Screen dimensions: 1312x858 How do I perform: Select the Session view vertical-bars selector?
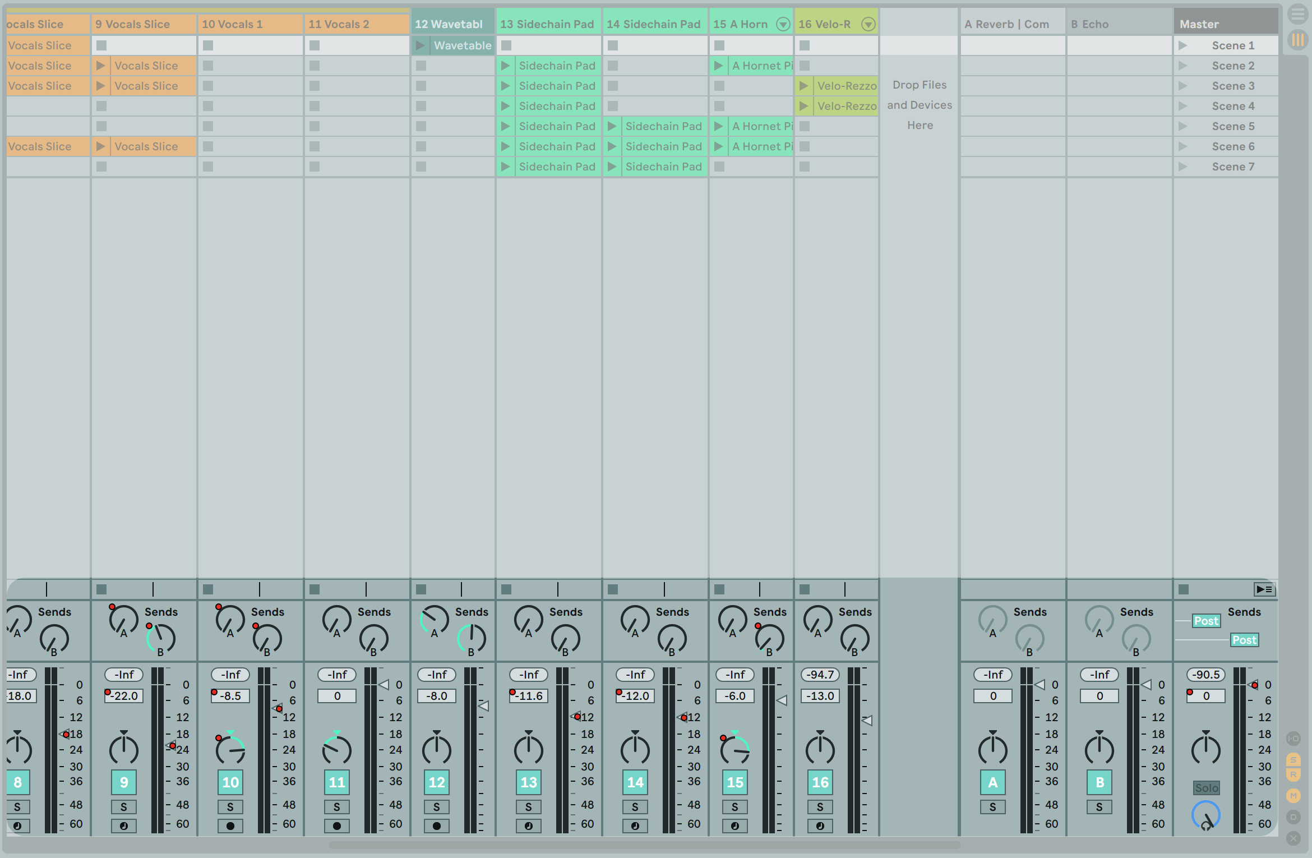(x=1298, y=39)
